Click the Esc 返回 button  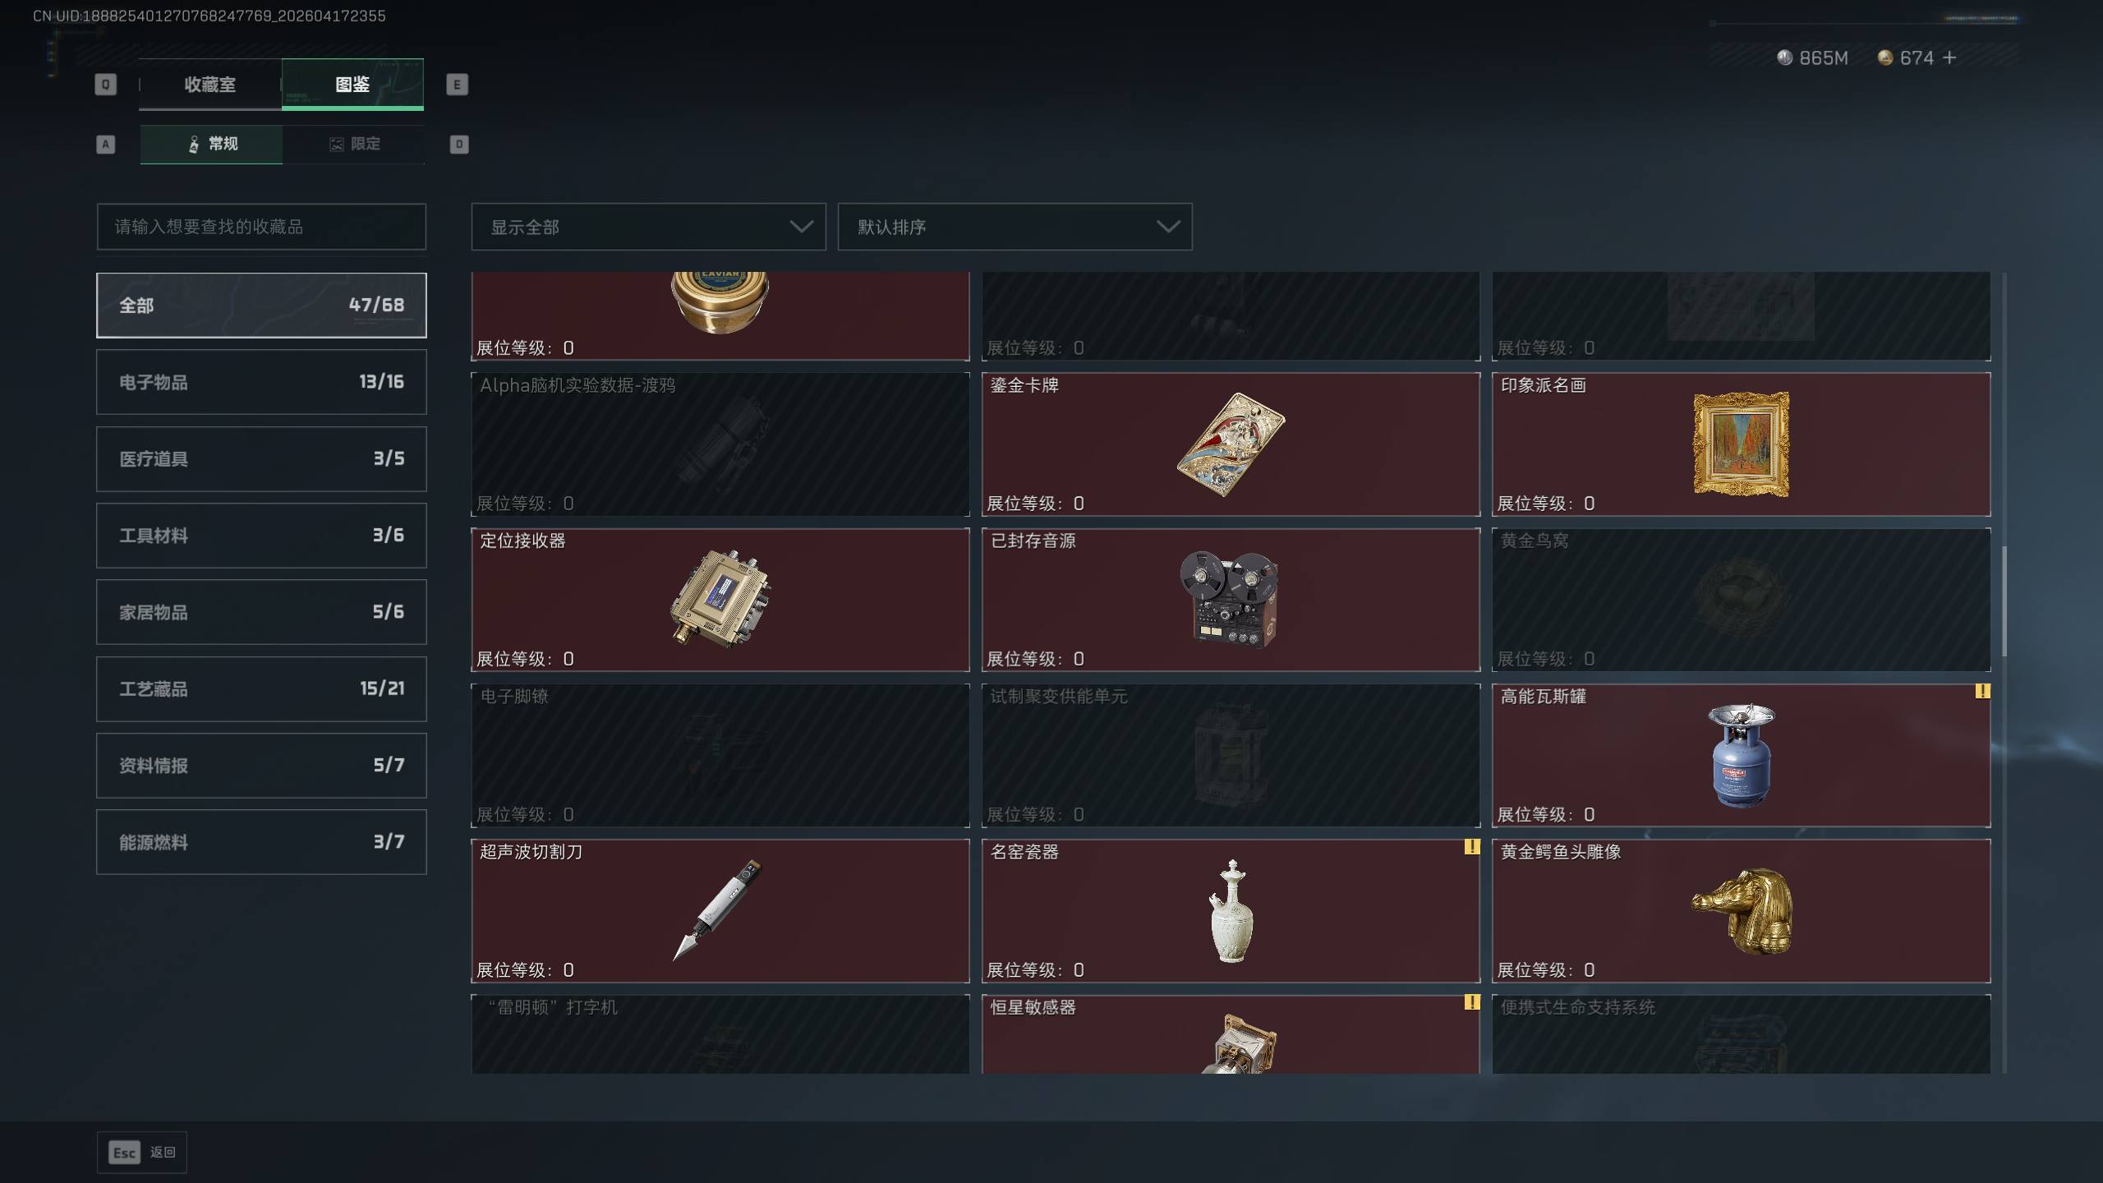tap(142, 1153)
